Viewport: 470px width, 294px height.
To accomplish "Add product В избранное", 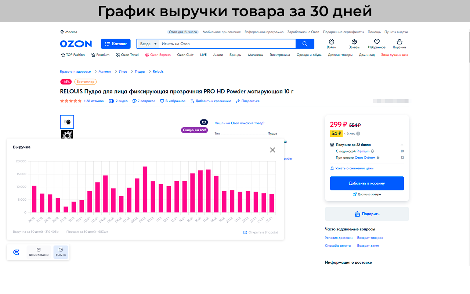I will (x=173, y=101).
